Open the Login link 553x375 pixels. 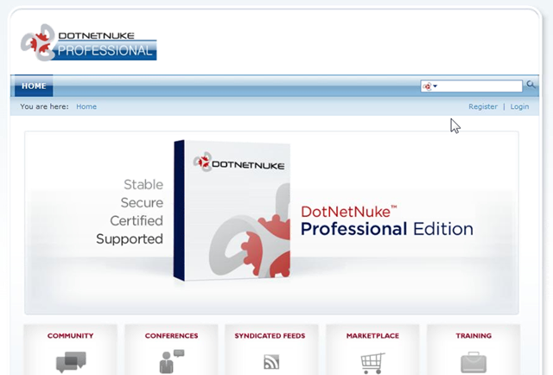[519, 106]
